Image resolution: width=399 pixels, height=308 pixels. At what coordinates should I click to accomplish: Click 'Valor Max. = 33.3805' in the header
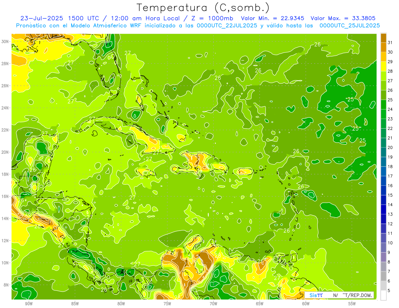click(x=343, y=18)
